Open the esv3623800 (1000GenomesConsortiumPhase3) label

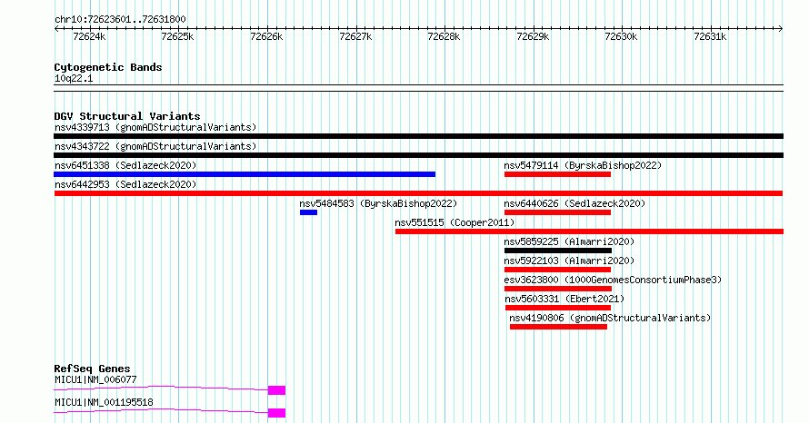[x=613, y=280]
